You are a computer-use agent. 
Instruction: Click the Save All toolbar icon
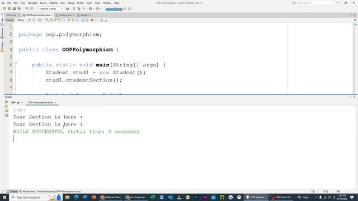[x=19, y=9]
